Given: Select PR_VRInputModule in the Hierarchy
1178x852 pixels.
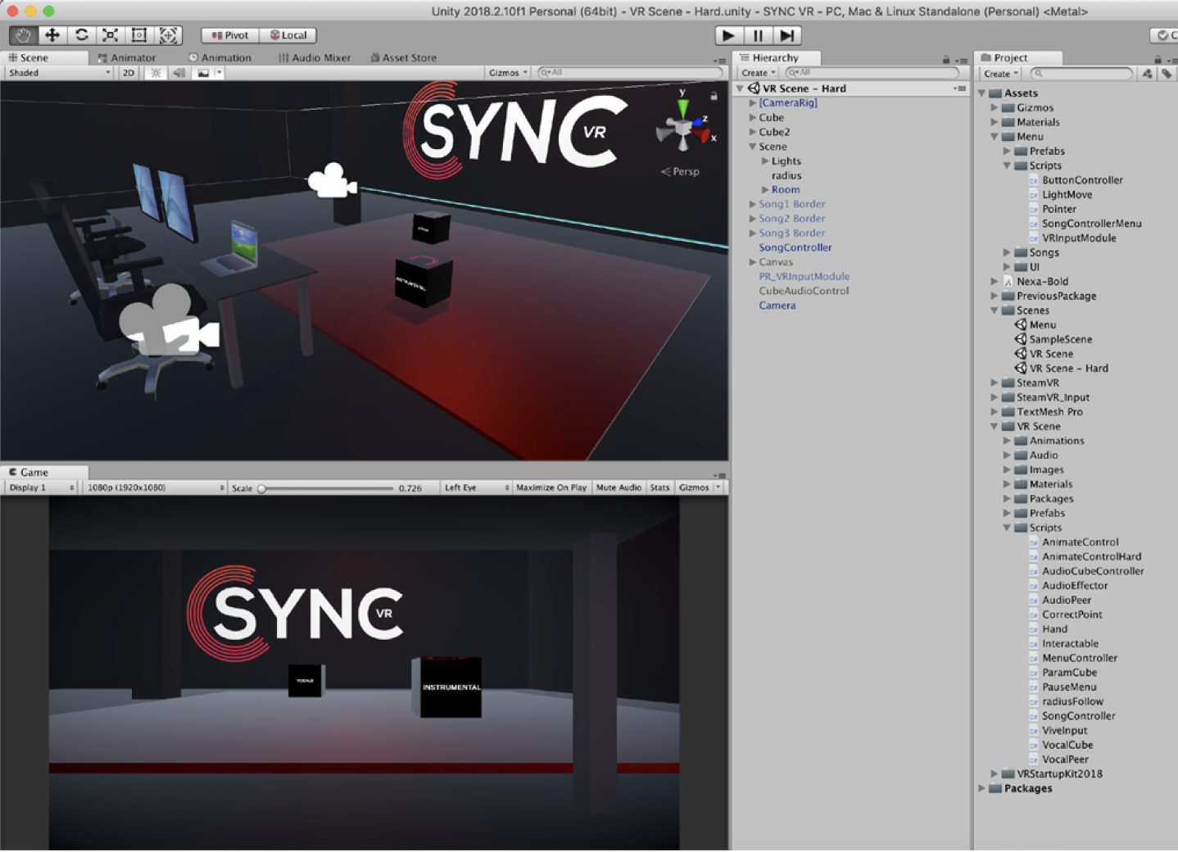Looking at the screenshot, I should click(804, 277).
